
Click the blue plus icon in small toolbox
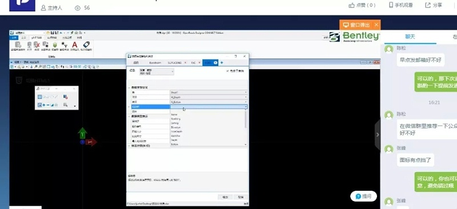tap(44, 105)
